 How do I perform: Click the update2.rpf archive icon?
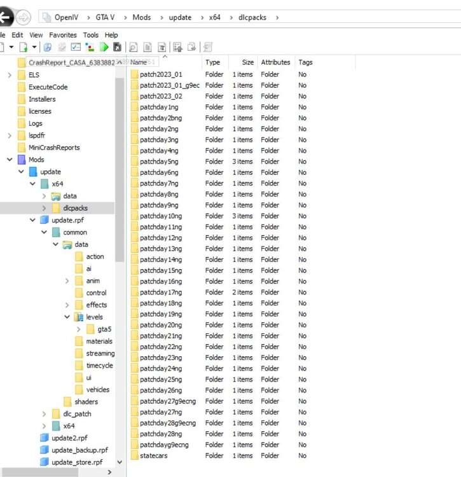45,438
